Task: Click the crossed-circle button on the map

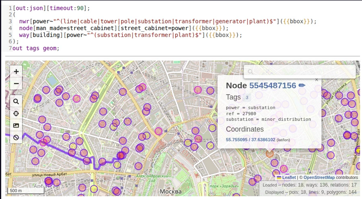Action: pyautogui.click(x=16, y=138)
